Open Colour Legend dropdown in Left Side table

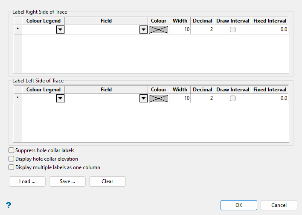coord(60,99)
